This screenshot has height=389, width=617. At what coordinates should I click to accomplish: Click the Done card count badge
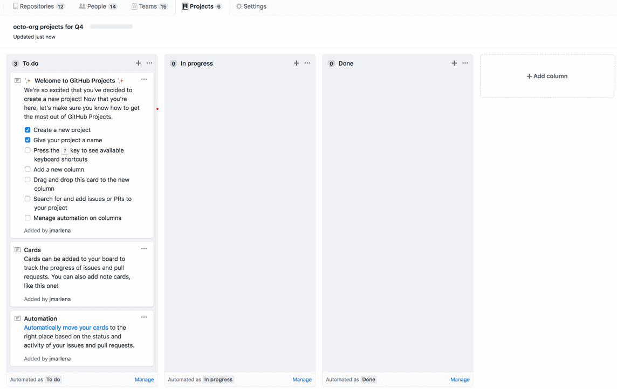(x=331, y=64)
